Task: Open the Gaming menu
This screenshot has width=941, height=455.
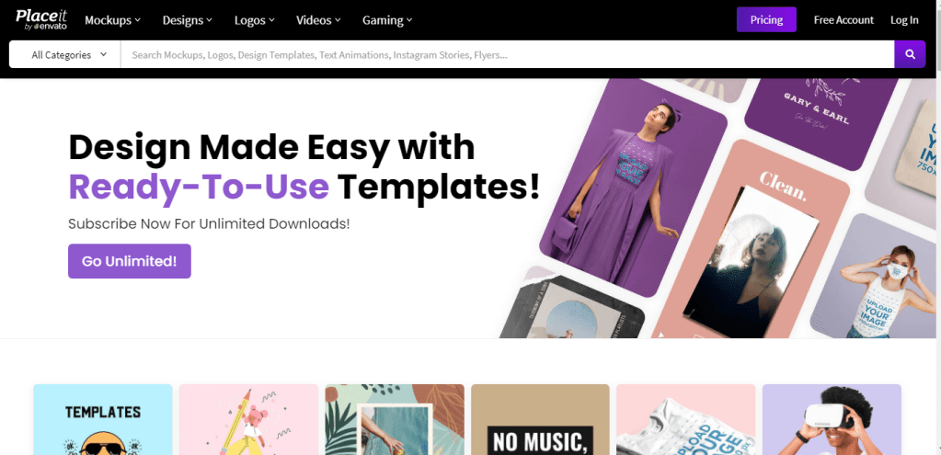Action: (387, 20)
